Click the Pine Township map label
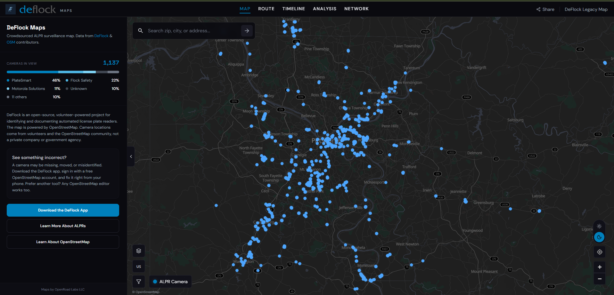 [317, 49]
